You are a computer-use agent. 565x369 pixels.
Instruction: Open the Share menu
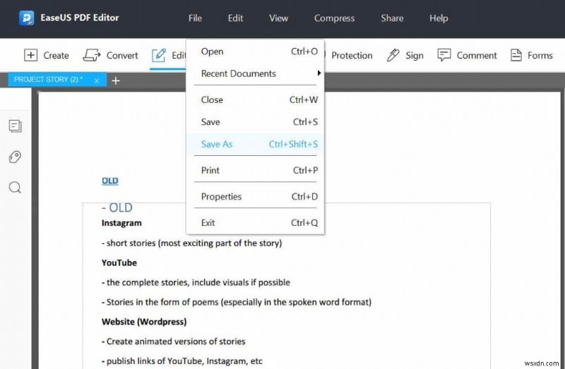click(x=392, y=18)
